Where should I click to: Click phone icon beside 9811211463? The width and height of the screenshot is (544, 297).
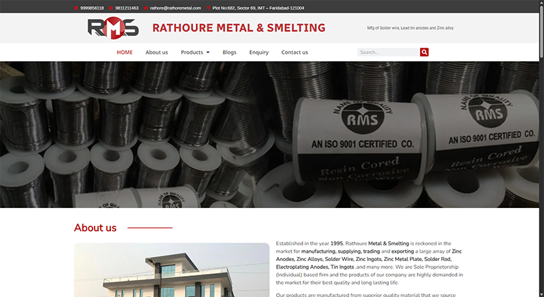pyautogui.click(x=111, y=8)
